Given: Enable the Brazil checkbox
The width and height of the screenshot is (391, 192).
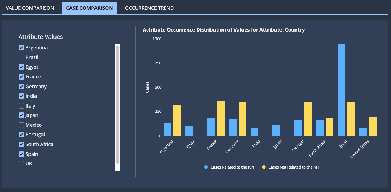Looking at the screenshot, I should point(21,57).
